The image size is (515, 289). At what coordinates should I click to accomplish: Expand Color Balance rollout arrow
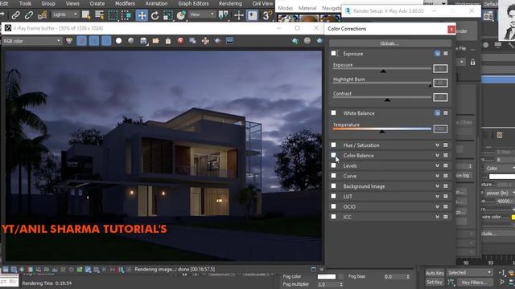tap(437, 155)
